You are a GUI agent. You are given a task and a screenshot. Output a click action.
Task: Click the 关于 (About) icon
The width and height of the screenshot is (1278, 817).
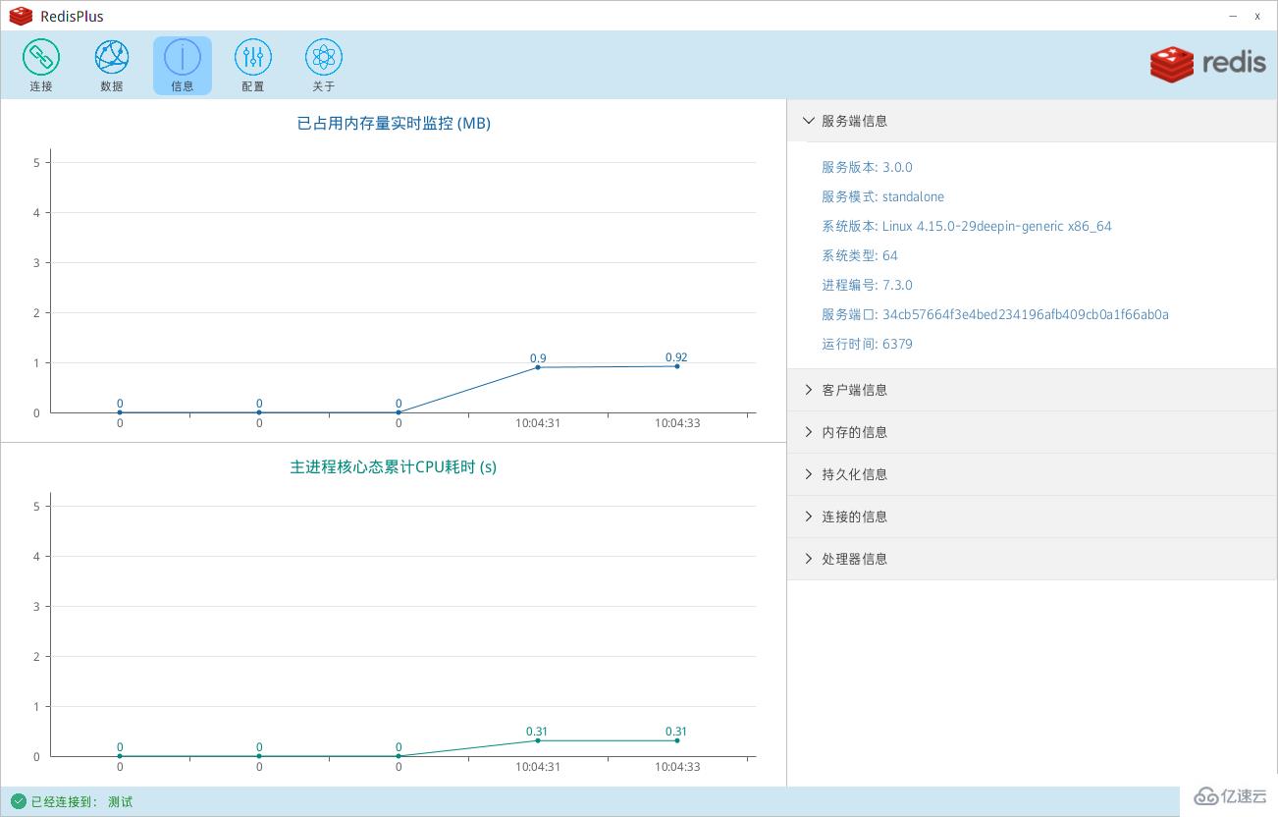point(324,64)
